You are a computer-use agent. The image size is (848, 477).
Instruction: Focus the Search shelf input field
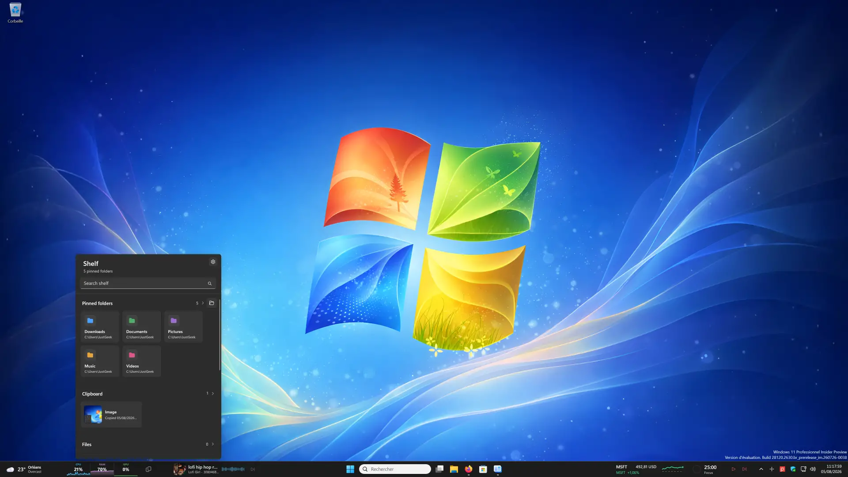click(148, 284)
